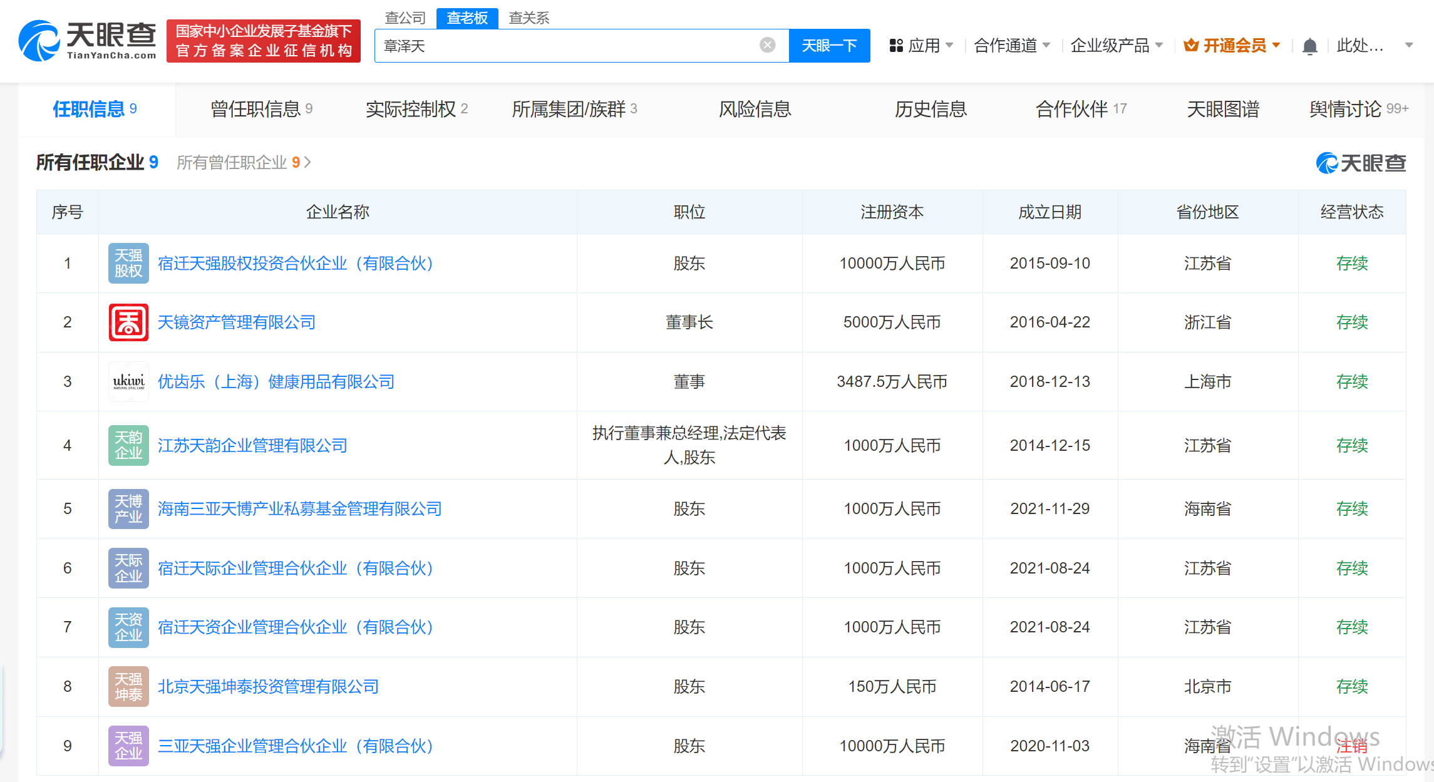This screenshot has width=1434, height=782.
Task: Clear the search box with X icon
Action: click(x=767, y=45)
